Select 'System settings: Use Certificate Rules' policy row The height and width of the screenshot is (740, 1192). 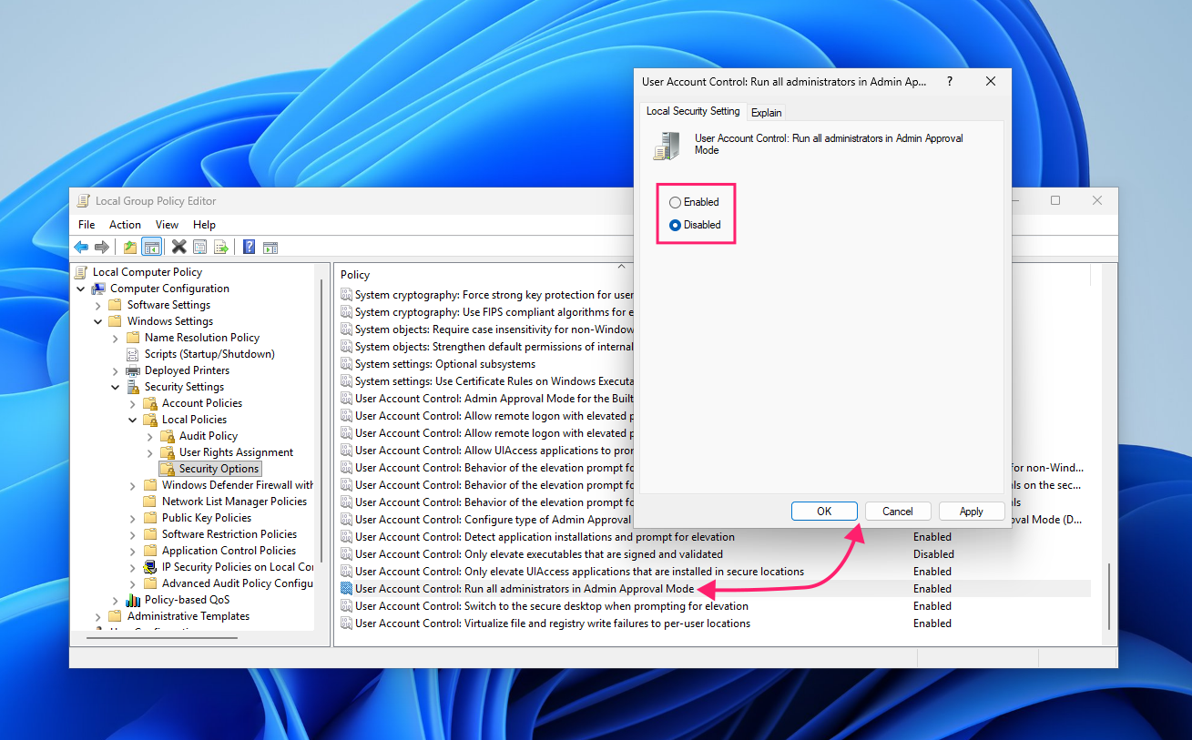486,381
